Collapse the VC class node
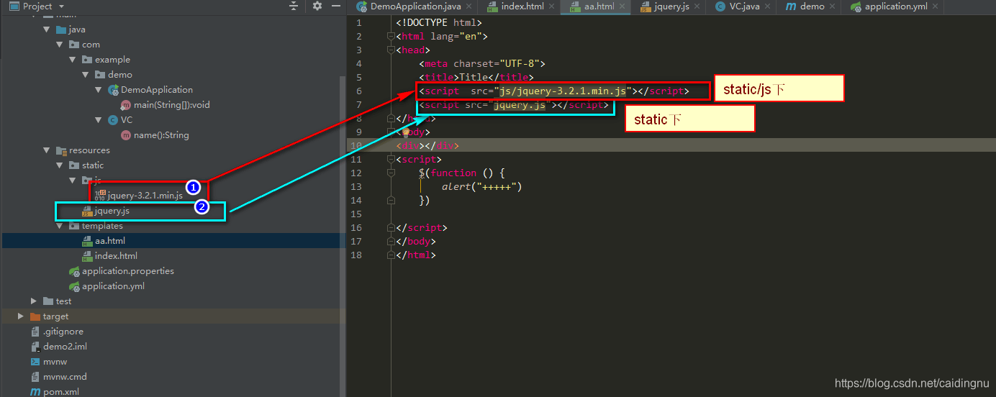The image size is (996, 397). point(99,120)
